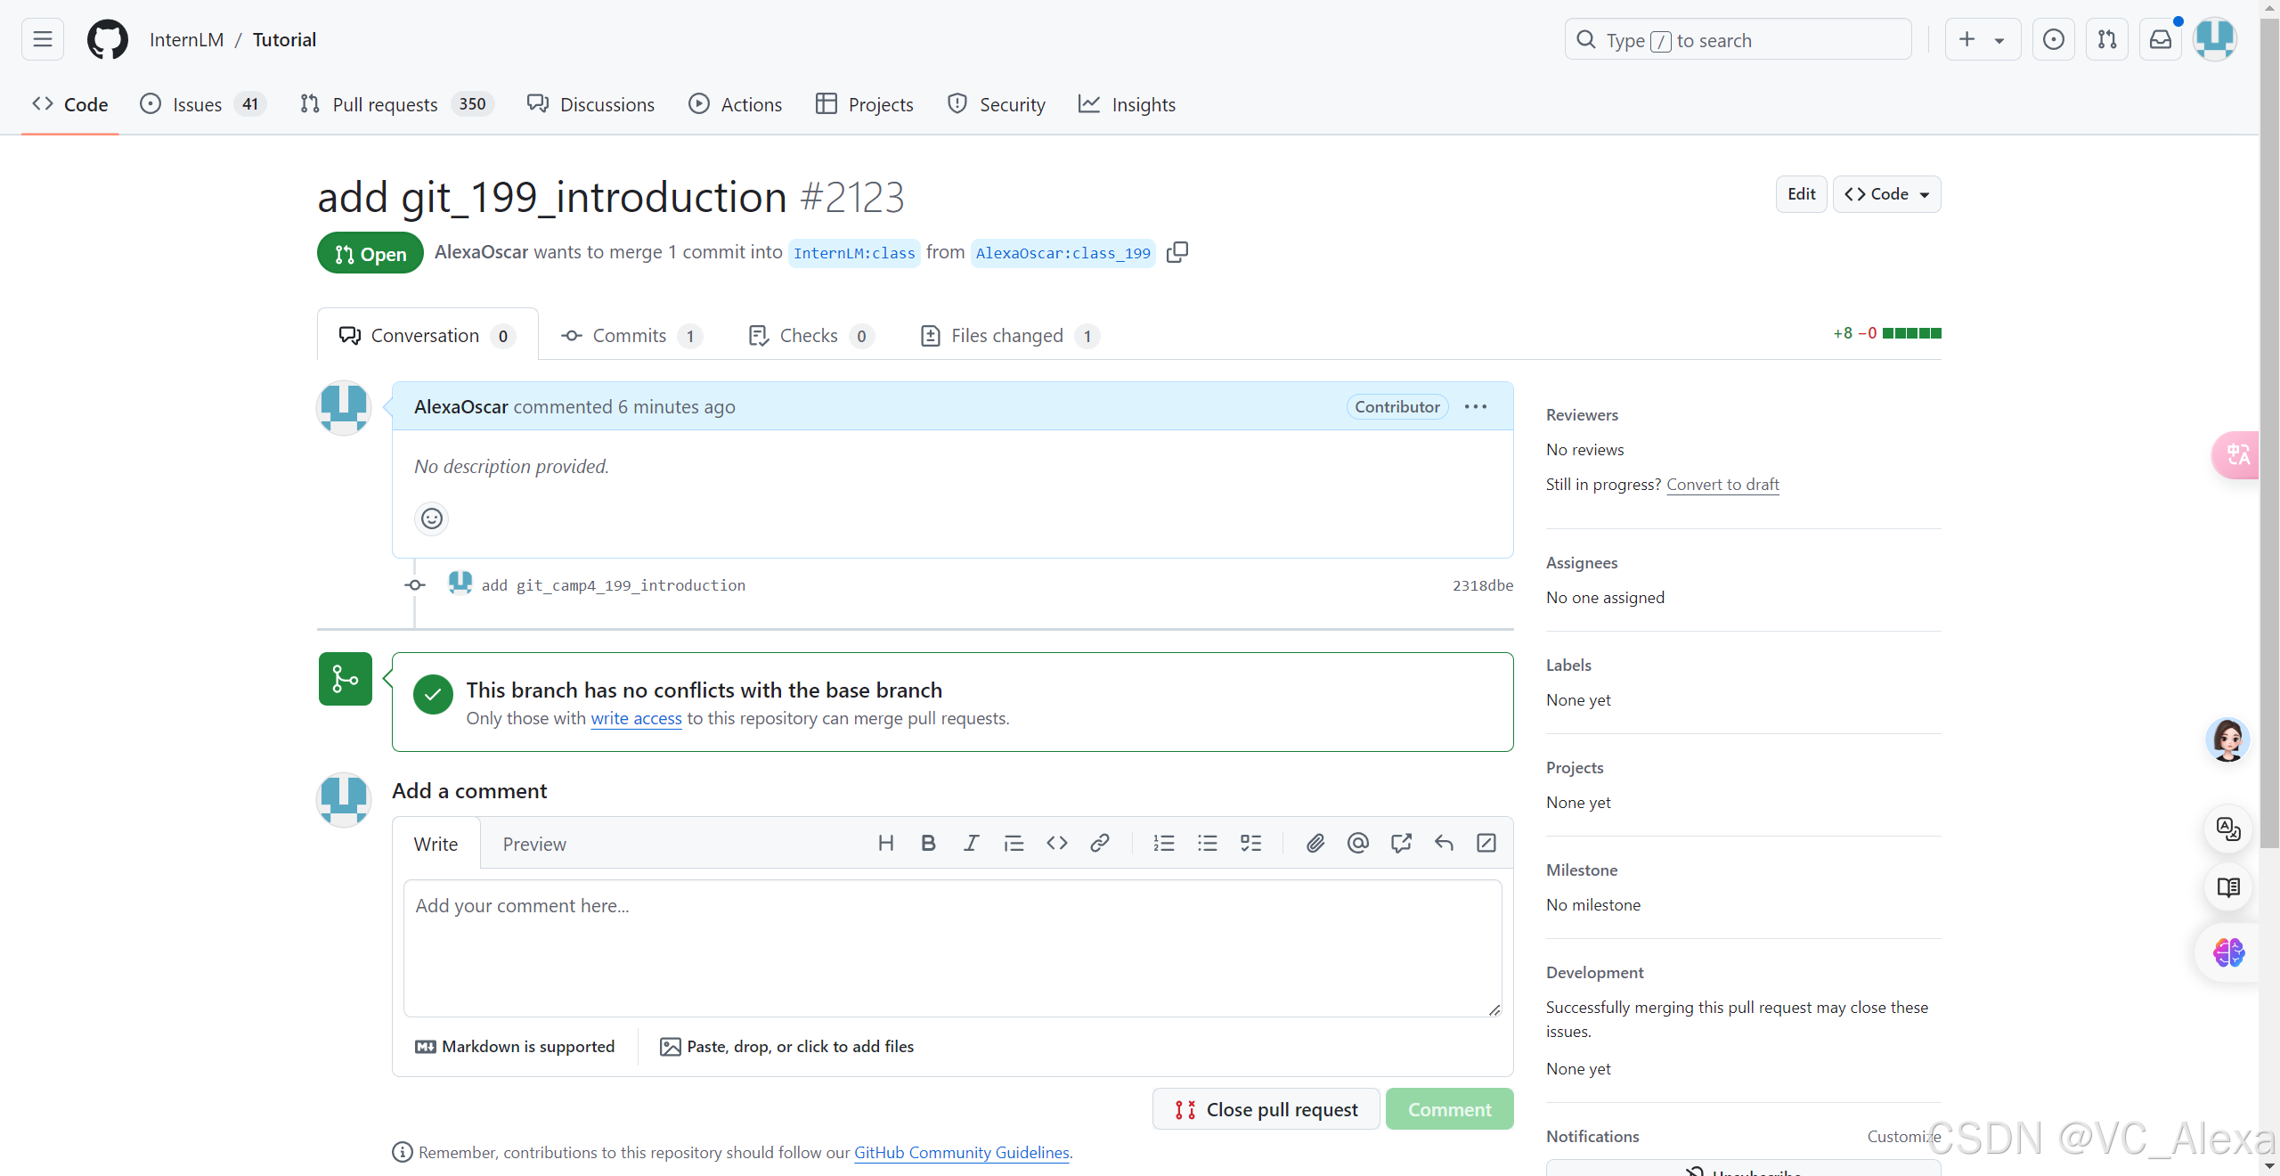Open the InternLM:class base branch link
The width and height of the screenshot is (2280, 1176).
[854, 253]
